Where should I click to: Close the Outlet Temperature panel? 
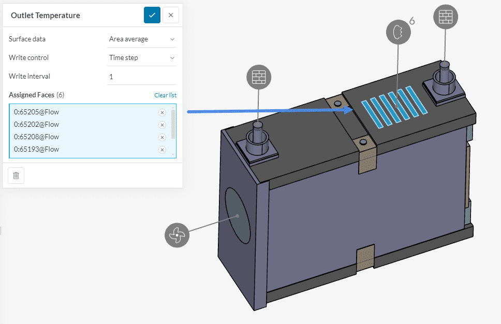point(171,15)
